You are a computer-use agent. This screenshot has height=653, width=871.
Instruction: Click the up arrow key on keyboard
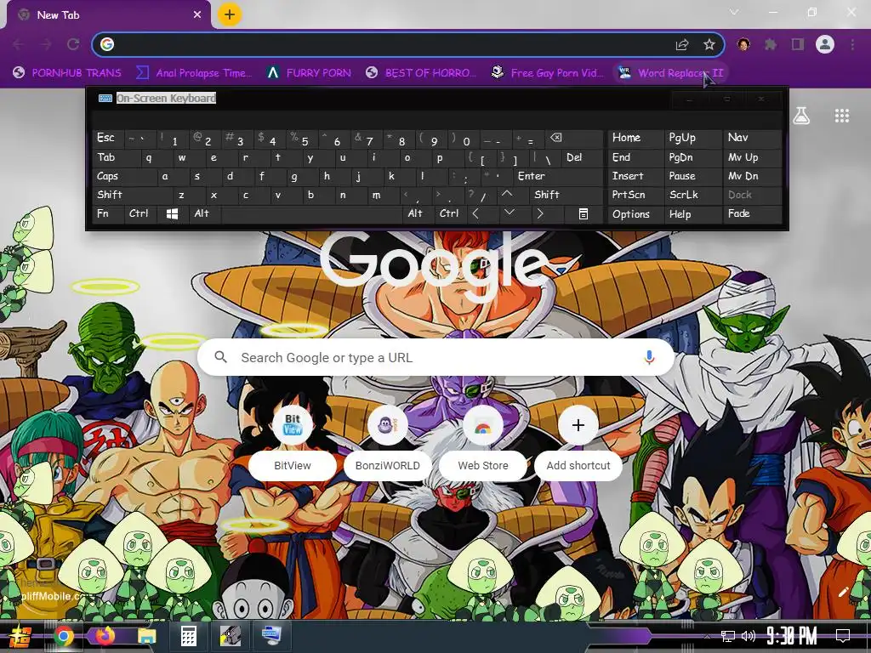507,195
